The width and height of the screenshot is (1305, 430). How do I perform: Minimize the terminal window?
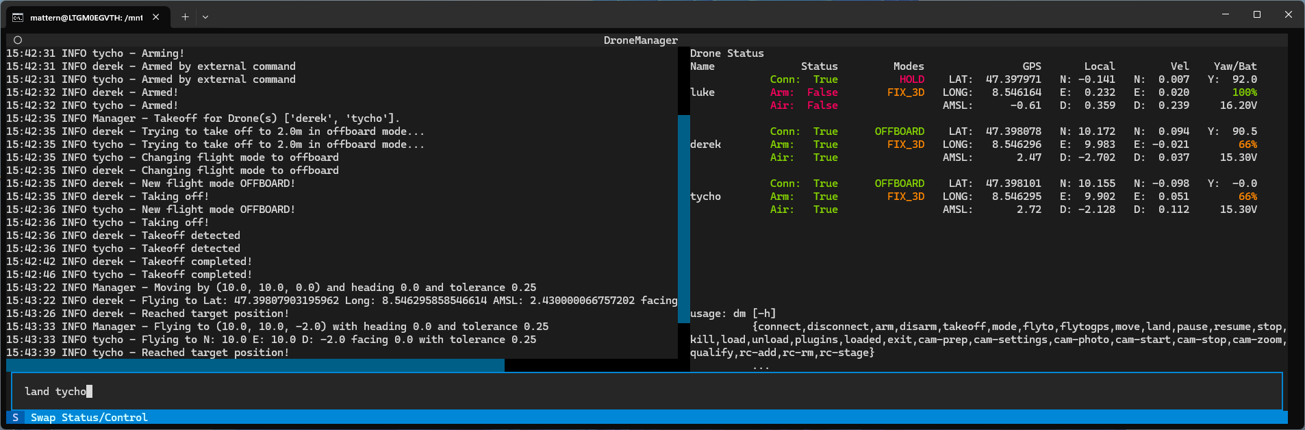coord(1226,14)
